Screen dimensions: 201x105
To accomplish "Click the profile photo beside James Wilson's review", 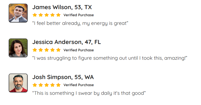I will (x=18, y=13).
